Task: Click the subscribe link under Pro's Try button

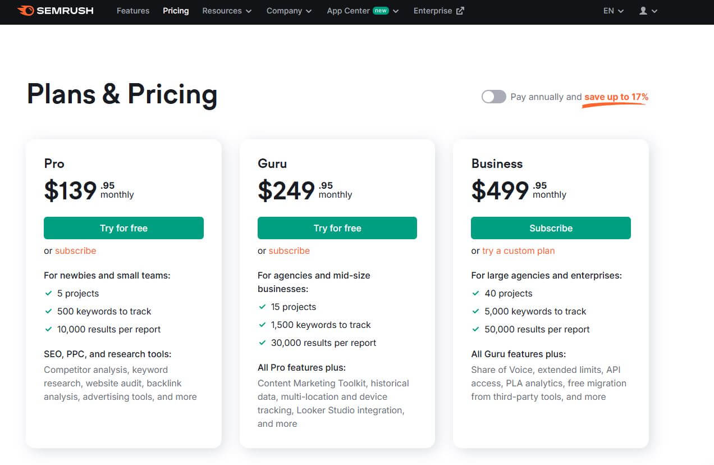Action: [75, 250]
